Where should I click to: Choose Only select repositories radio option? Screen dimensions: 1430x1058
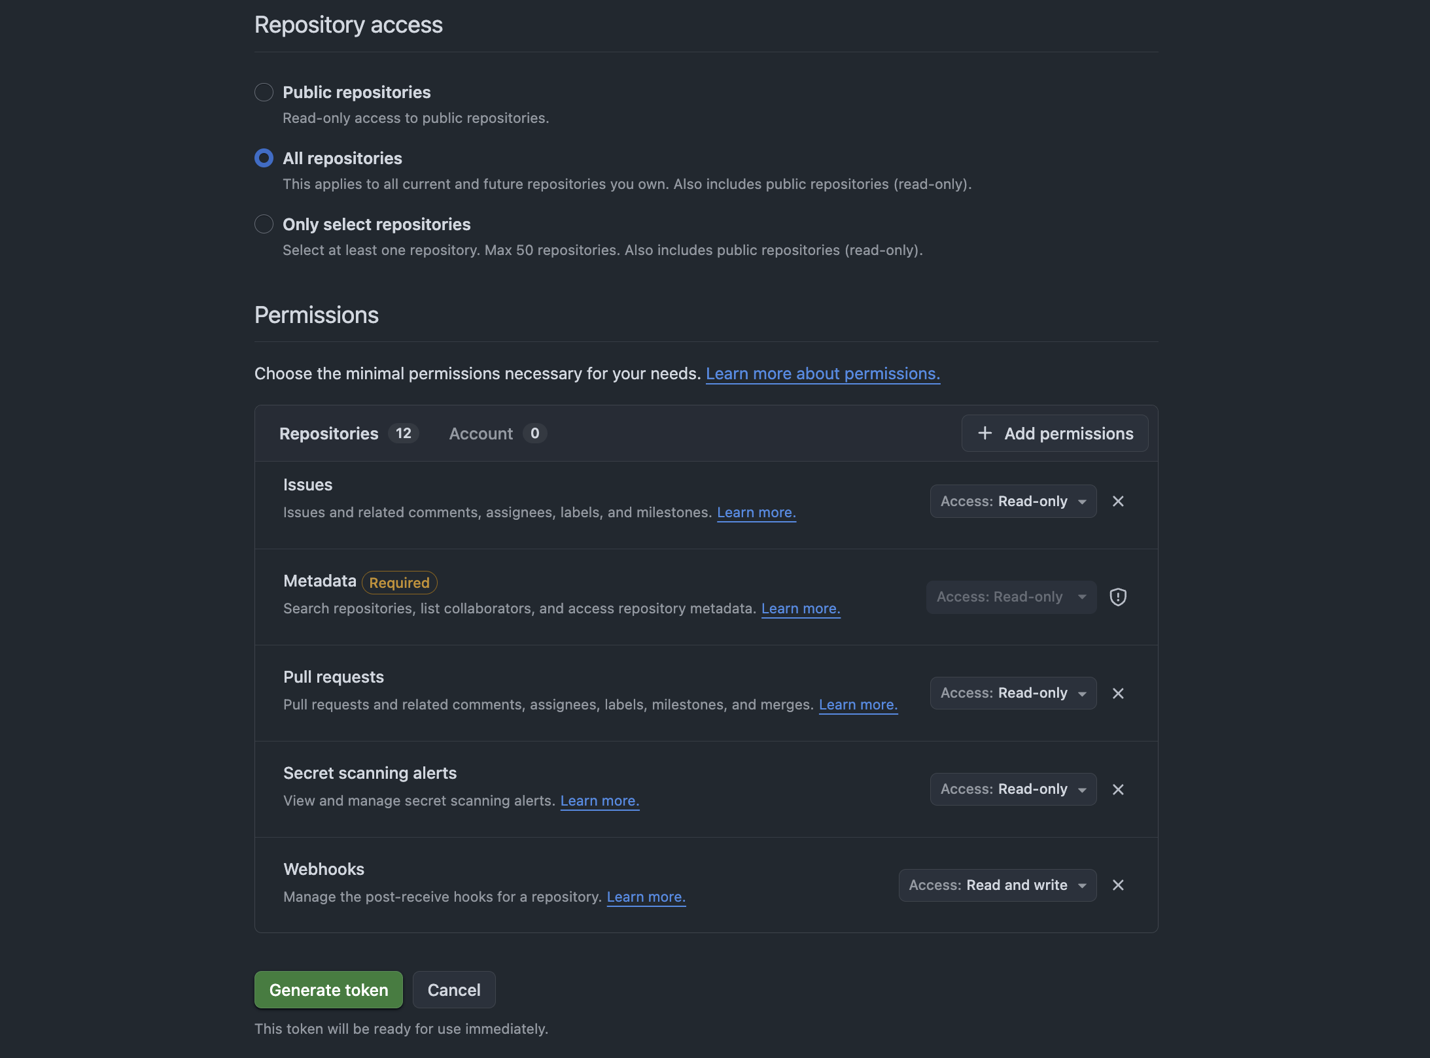(x=264, y=224)
